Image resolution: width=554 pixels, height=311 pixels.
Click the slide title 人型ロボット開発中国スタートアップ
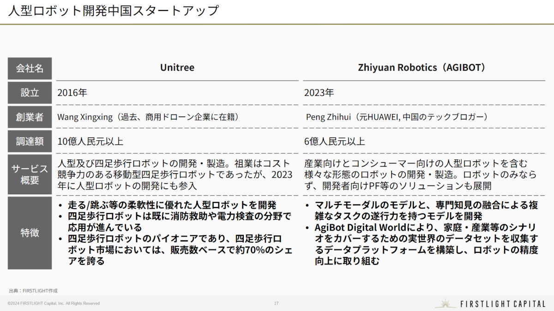[x=113, y=11]
